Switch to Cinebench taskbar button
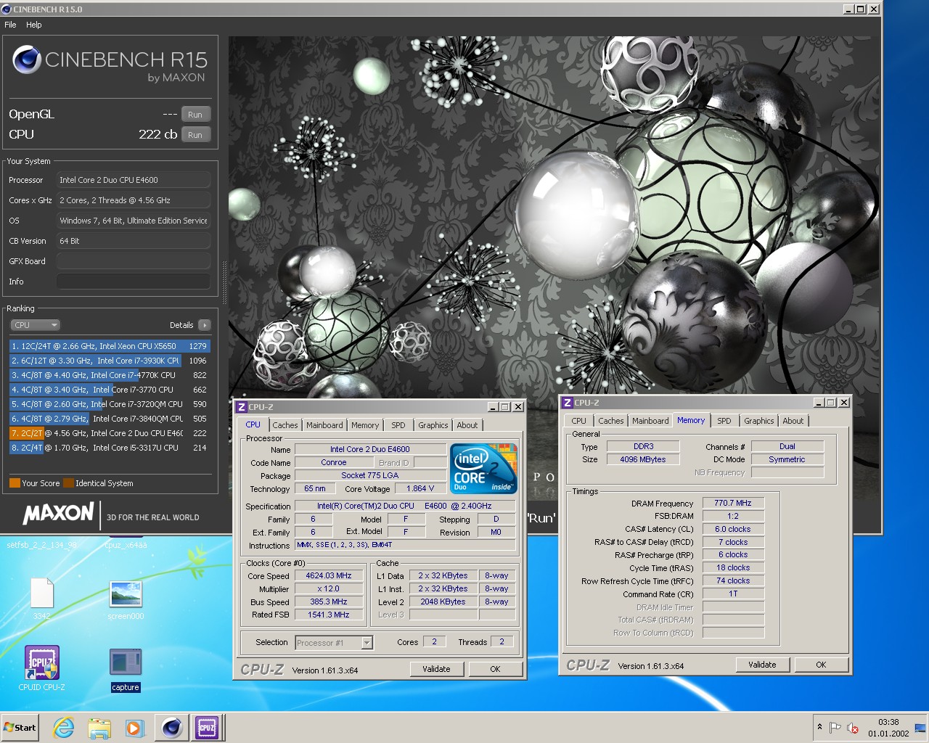 coord(171,728)
